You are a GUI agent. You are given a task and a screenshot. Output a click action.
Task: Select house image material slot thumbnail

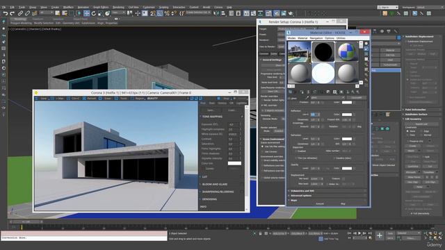click(x=300, y=52)
